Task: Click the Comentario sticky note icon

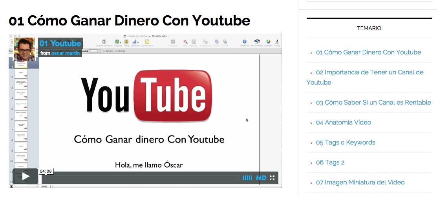Action: (147, 42)
